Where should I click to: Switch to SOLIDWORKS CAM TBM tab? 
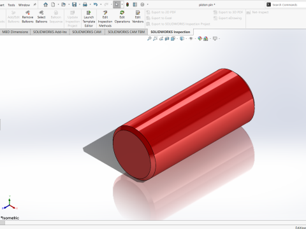click(126, 32)
